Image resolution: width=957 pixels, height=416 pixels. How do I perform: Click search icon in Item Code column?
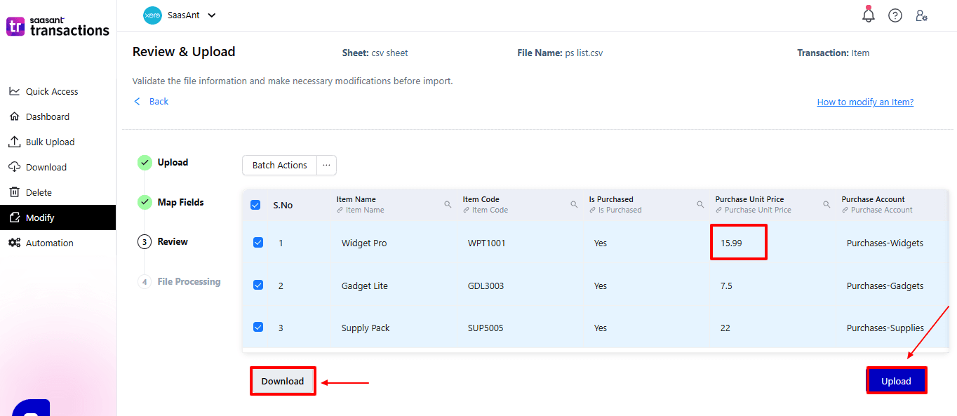(574, 205)
